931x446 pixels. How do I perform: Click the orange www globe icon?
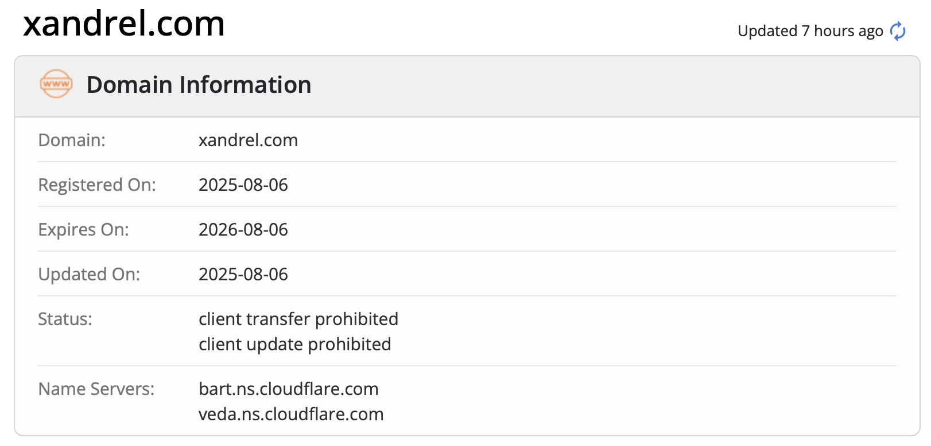click(56, 84)
